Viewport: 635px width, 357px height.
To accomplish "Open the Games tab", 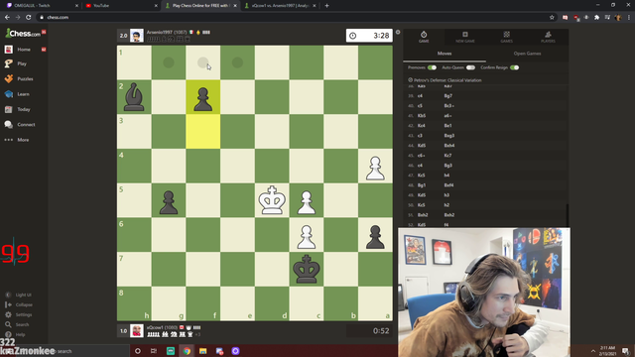I will coord(506,37).
